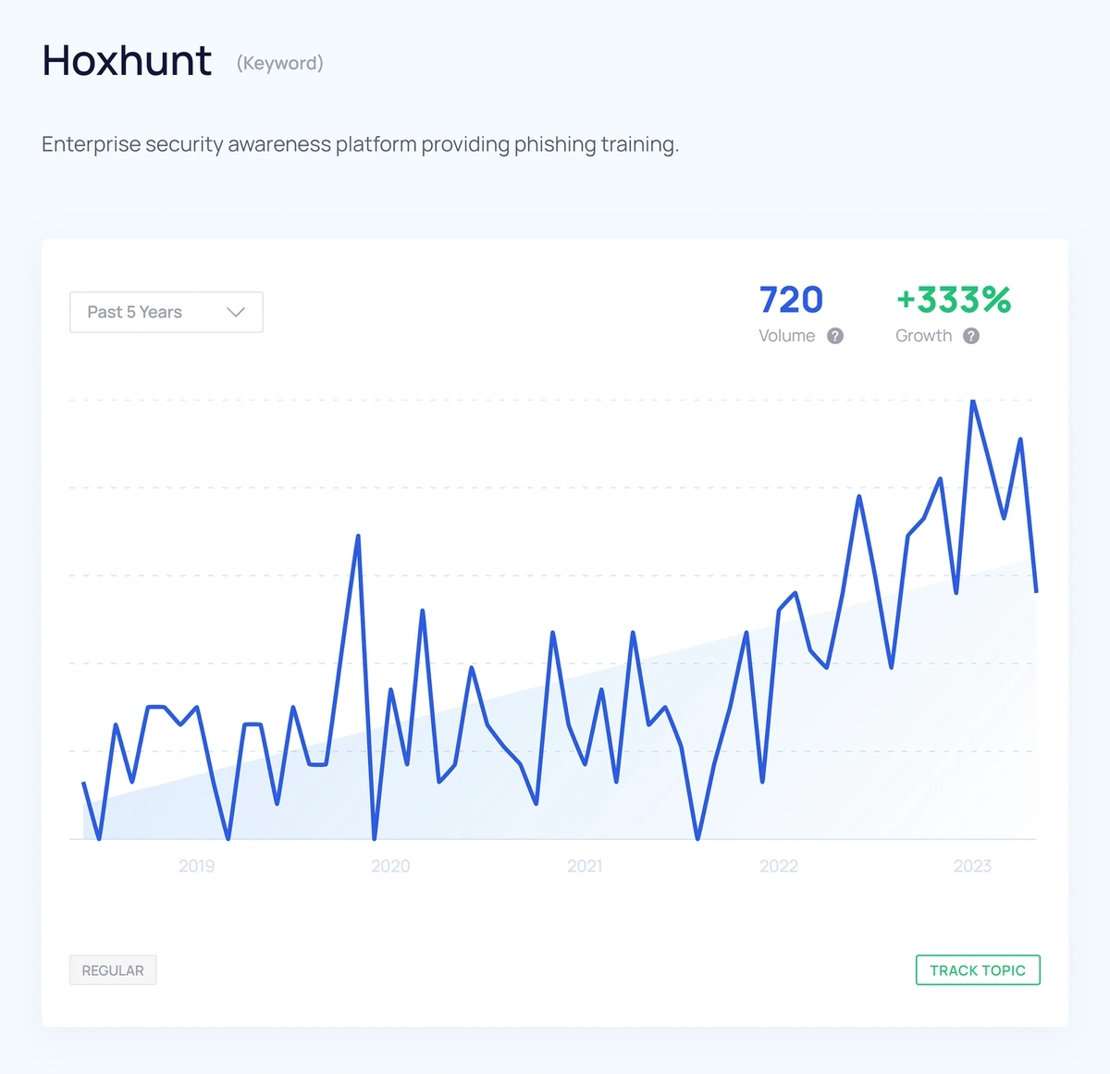This screenshot has height=1074, width=1110.
Task: Click the Growth label text
Action: tap(923, 336)
